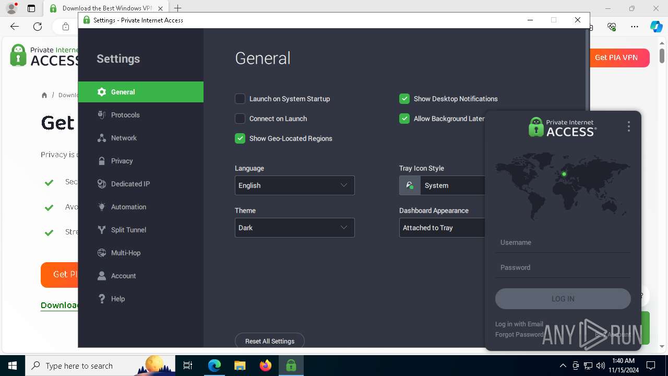The width and height of the screenshot is (668, 376).
Task: Click the Help question mark icon
Action: [102, 299]
